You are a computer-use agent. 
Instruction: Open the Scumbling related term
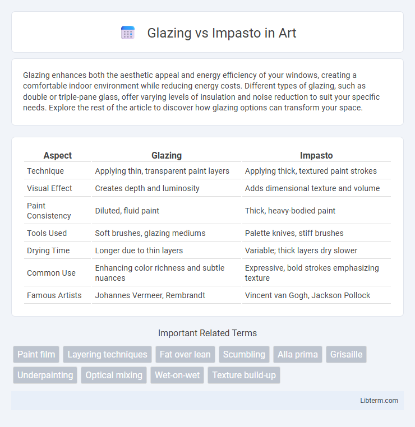pyautogui.click(x=244, y=354)
